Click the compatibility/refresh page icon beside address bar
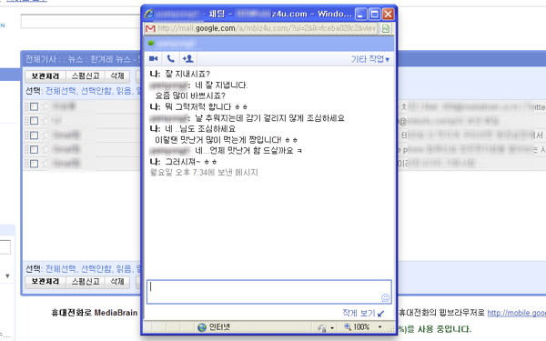Viewport: 546px width, 341px height. (x=386, y=28)
